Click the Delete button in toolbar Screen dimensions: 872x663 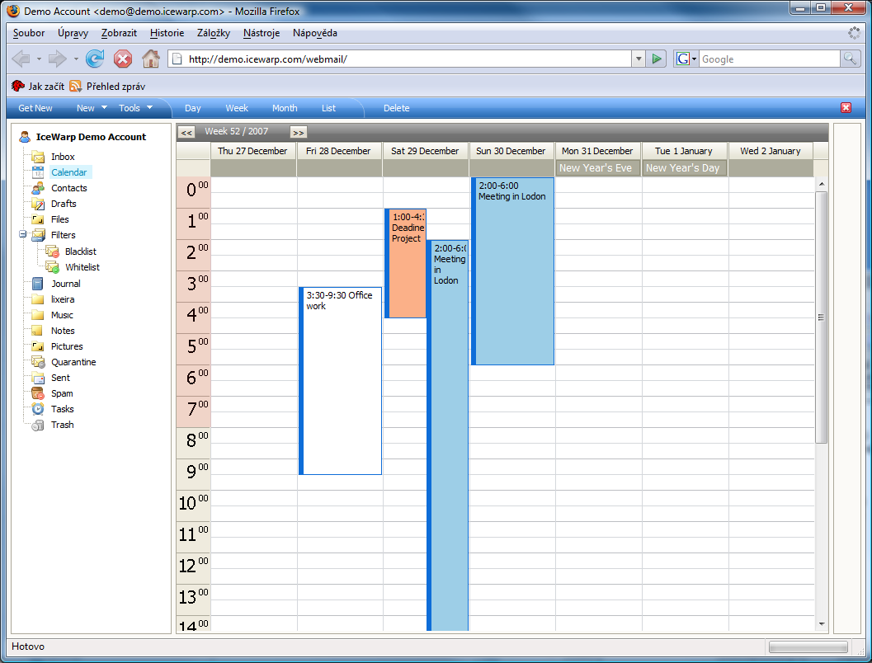[x=397, y=108]
